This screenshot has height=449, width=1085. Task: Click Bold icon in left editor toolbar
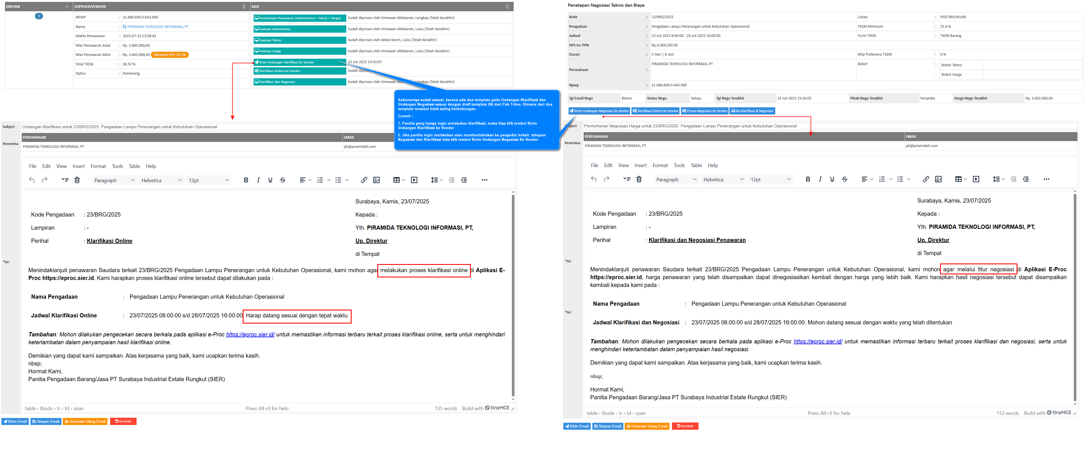click(246, 180)
